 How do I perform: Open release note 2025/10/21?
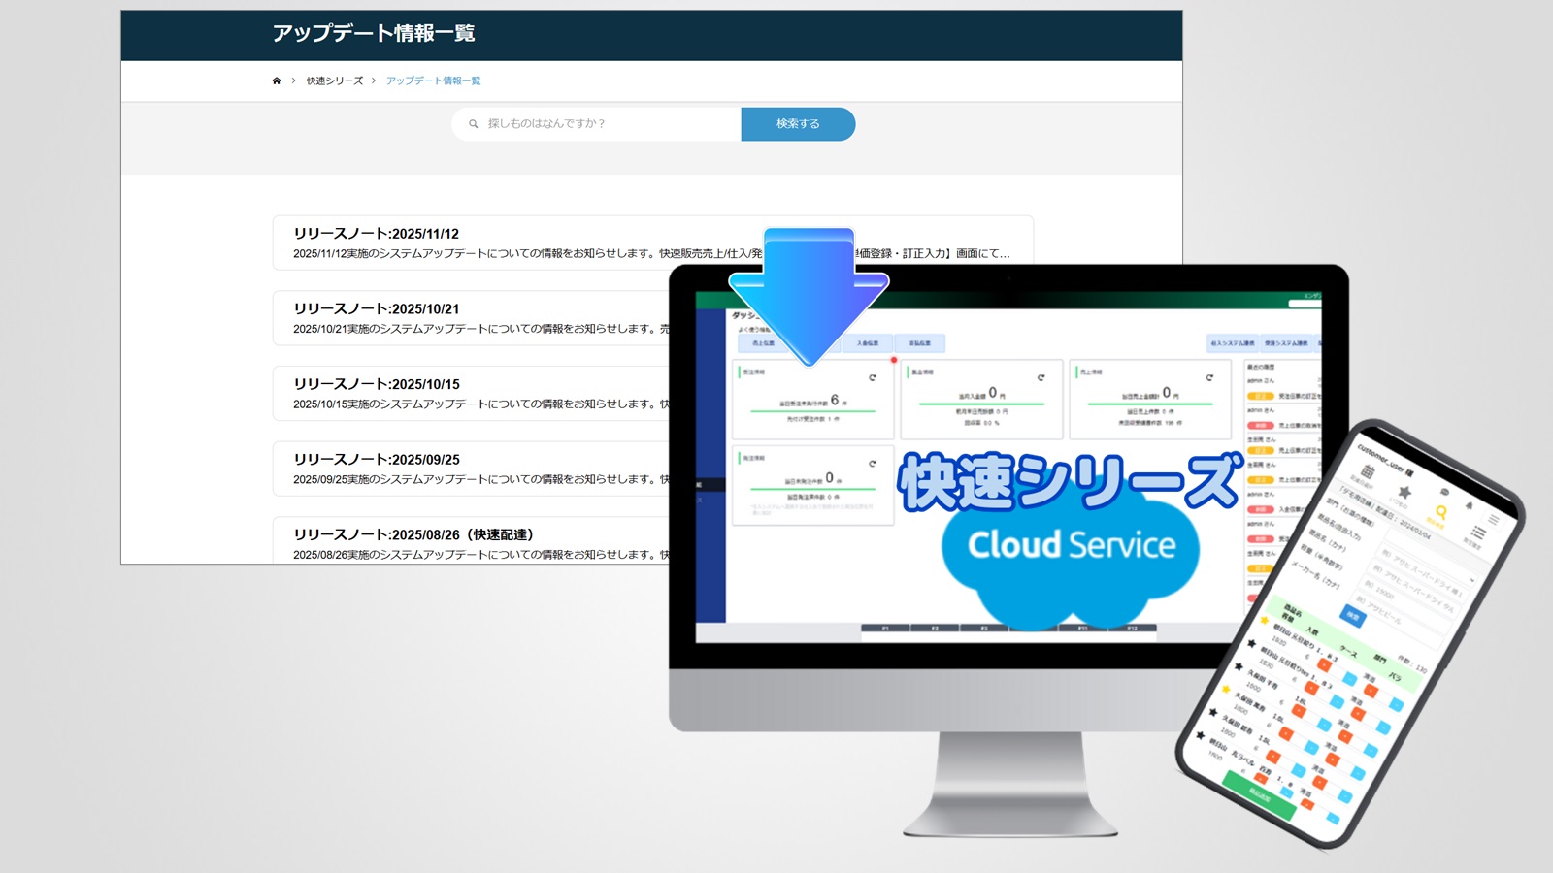click(x=377, y=308)
